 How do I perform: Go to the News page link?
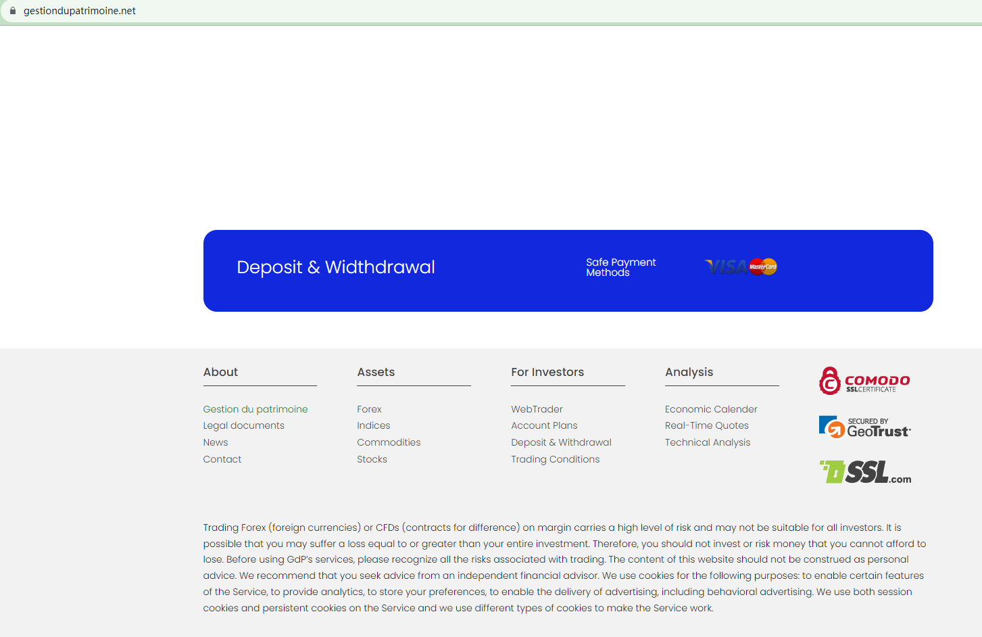216,442
